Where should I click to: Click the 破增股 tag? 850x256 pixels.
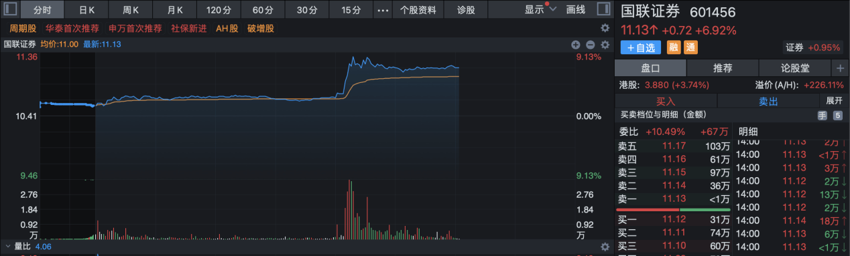pyautogui.click(x=260, y=28)
